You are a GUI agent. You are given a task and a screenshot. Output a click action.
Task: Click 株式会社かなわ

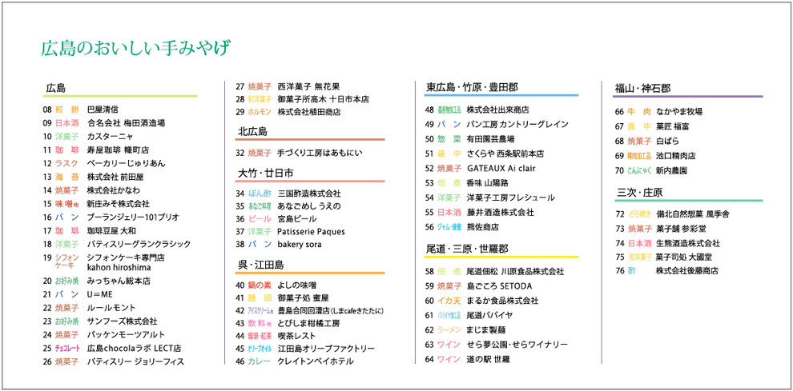pyautogui.click(x=113, y=190)
